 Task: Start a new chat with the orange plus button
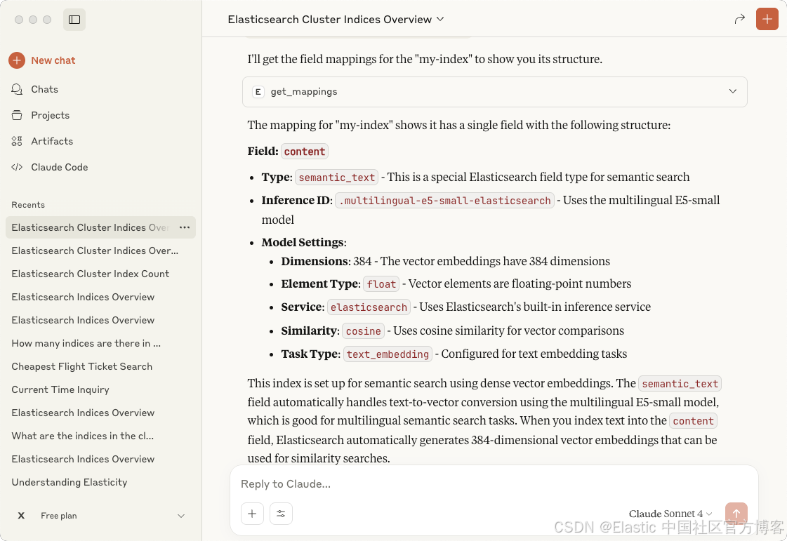pyautogui.click(x=767, y=20)
